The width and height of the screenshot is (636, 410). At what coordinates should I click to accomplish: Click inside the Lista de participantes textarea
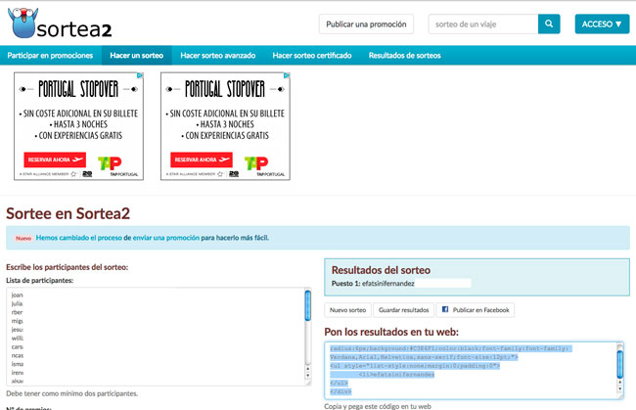[156, 337]
